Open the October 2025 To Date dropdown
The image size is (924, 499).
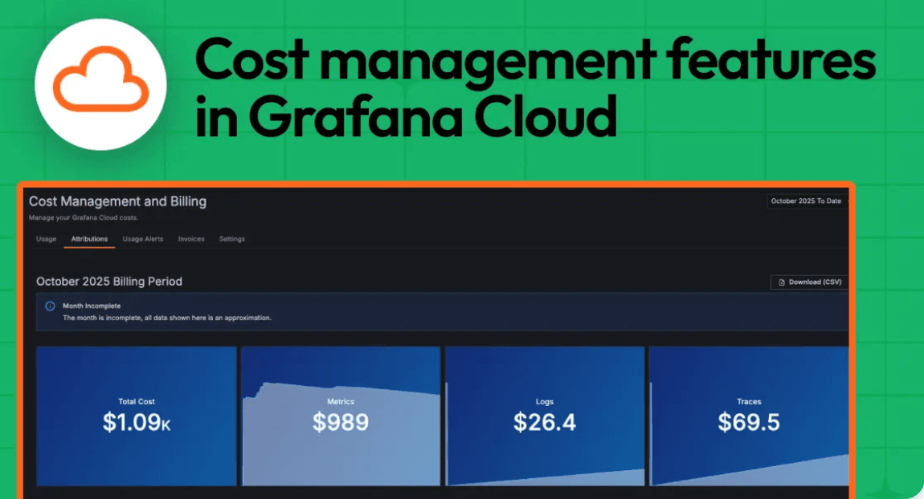tap(808, 201)
